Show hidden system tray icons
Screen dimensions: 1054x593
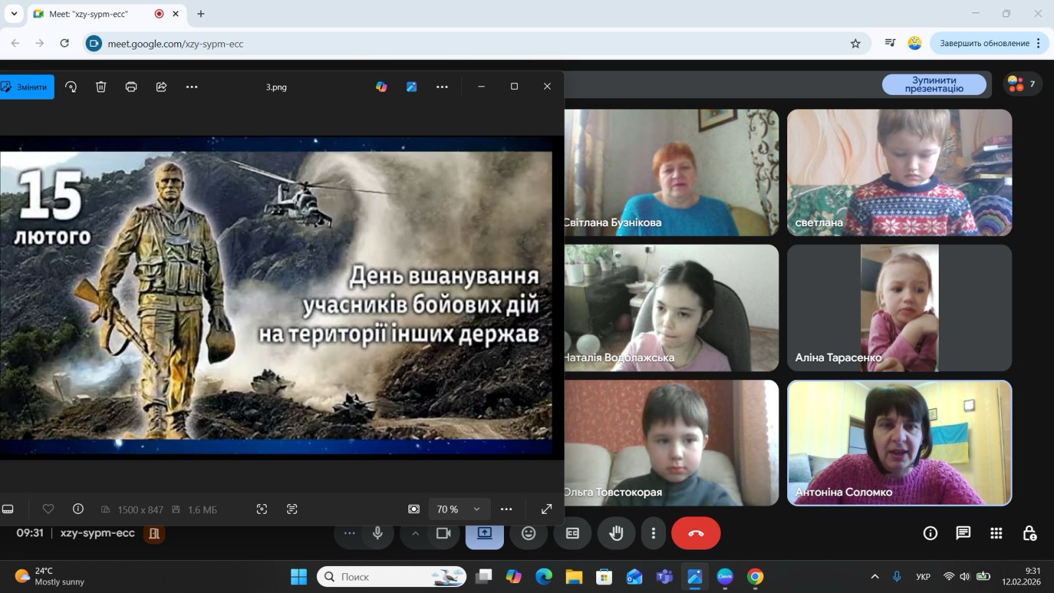click(875, 577)
